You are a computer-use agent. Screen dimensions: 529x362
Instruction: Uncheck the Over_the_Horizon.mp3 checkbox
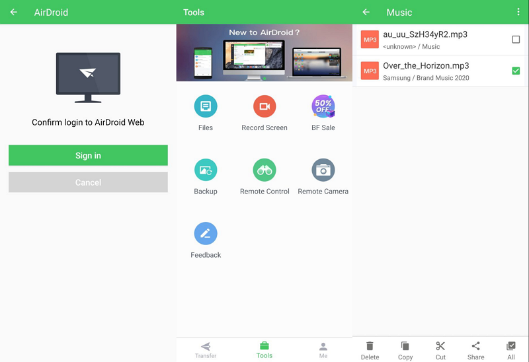pyautogui.click(x=516, y=71)
